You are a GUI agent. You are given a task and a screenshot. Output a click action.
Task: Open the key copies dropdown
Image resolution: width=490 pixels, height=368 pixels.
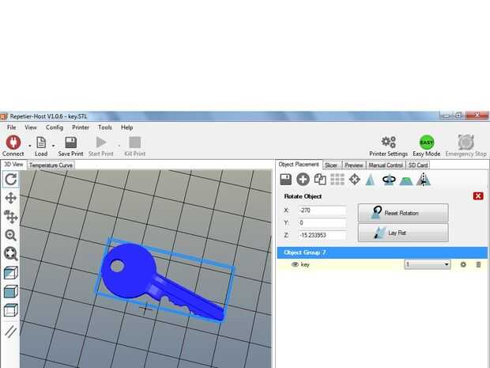pyautogui.click(x=428, y=264)
